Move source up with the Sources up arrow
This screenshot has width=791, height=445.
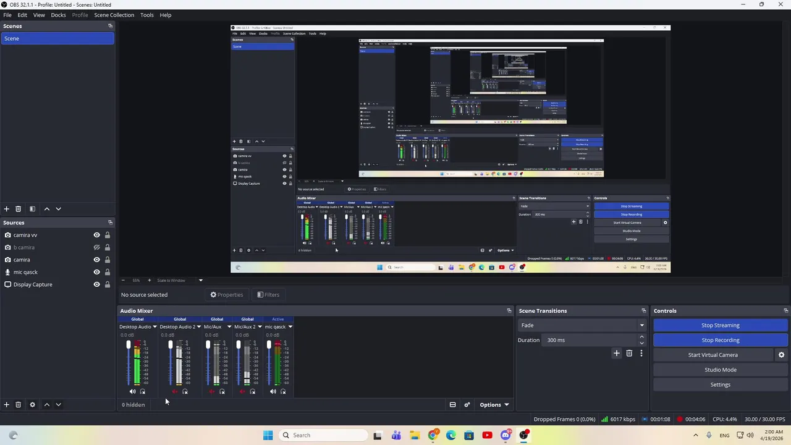pyautogui.click(x=46, y=405)
